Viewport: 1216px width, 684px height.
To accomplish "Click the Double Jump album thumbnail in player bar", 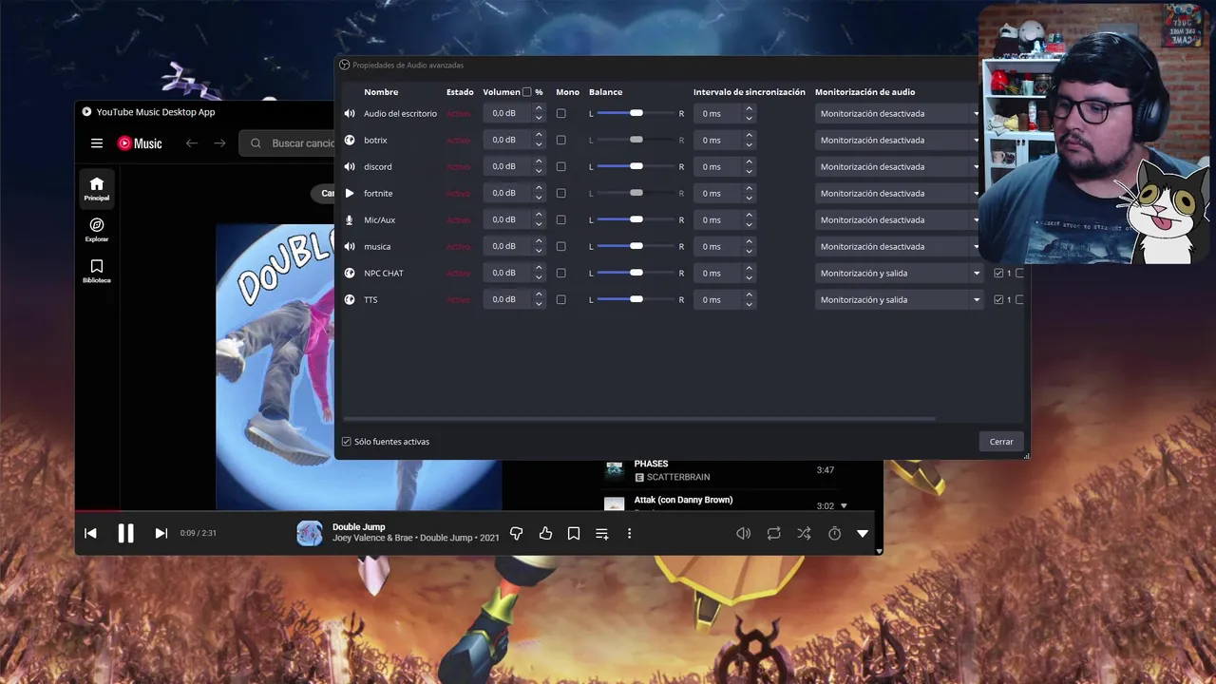I will point(310,534).
